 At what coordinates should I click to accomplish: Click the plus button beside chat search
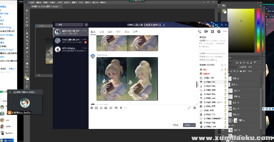click(x=86, y=24)
